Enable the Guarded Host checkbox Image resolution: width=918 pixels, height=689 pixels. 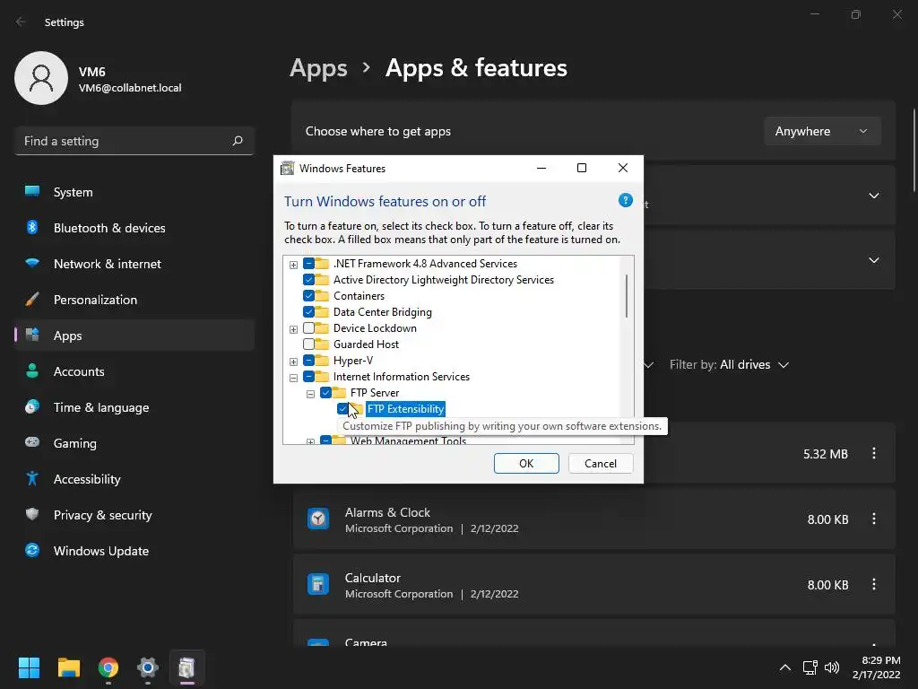coord(308,344)
